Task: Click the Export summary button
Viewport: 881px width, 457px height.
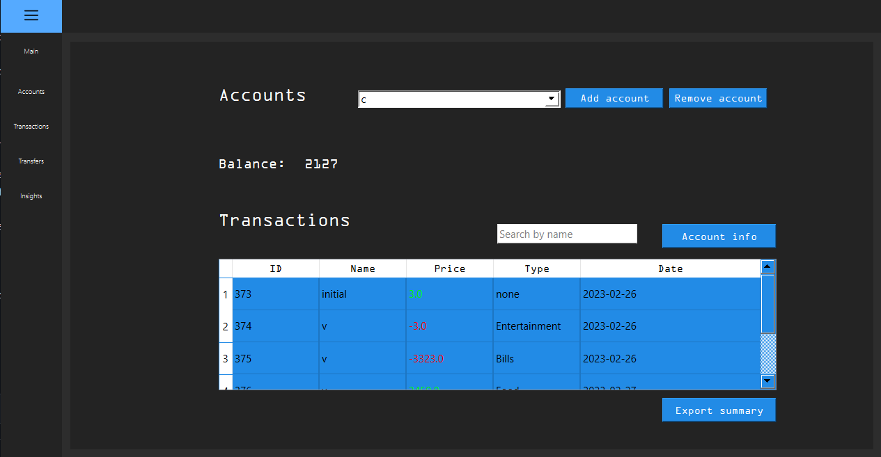Action: 718,410
